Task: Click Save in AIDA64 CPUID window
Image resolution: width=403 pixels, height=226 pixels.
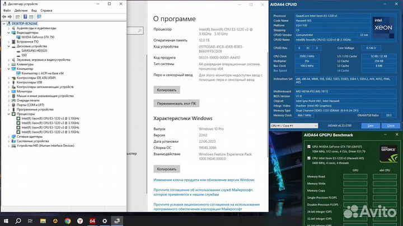Action: 371,126
